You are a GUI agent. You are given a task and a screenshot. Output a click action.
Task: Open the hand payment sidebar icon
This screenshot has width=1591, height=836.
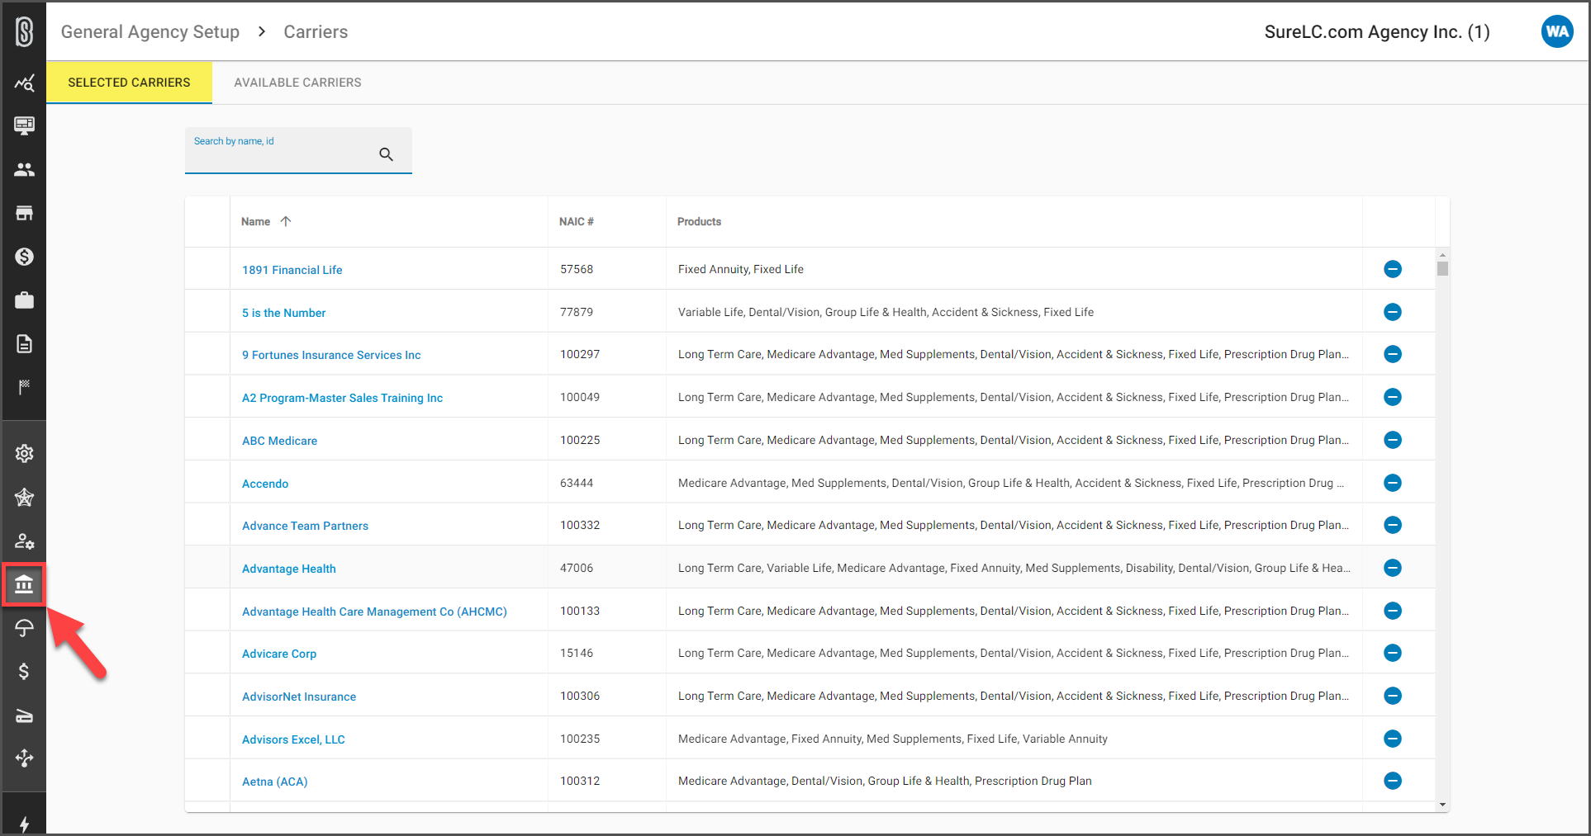tap(25, 716)
